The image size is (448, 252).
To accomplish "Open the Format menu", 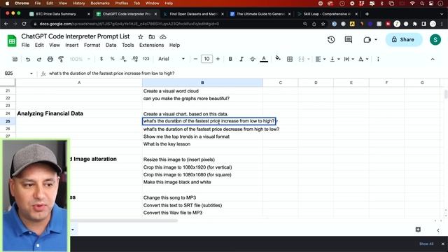I will [x=92, y=45].
